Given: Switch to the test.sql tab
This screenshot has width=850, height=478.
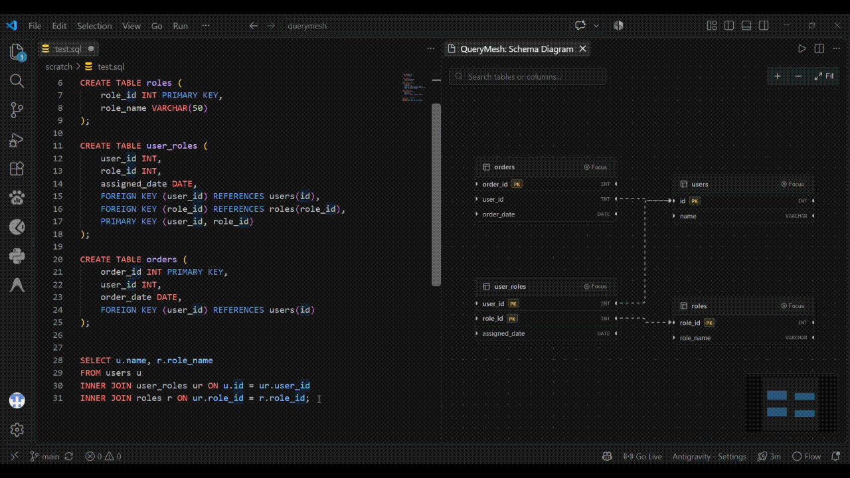Looking at the screenshot, I should tap(68, 48).
